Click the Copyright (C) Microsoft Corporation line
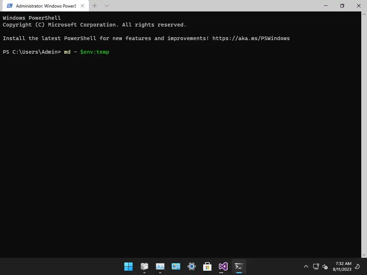The image size is (367, 275). [94, 25]
